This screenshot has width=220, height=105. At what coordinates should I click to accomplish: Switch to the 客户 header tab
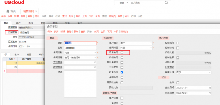(18, 23)
